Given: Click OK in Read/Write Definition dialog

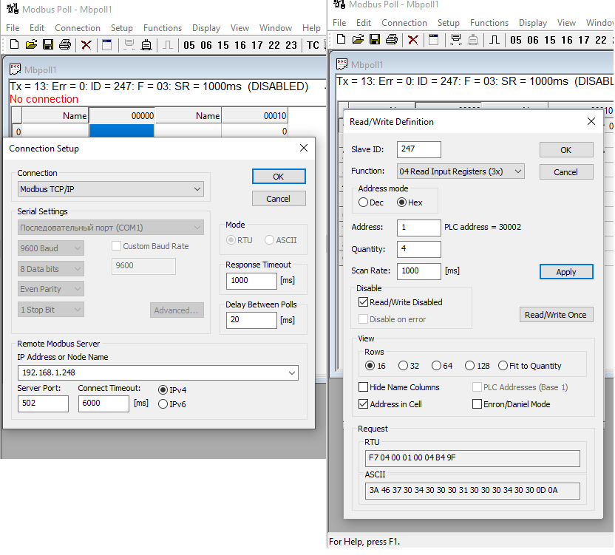Looking at the screenshot, I should coord(566,150).
